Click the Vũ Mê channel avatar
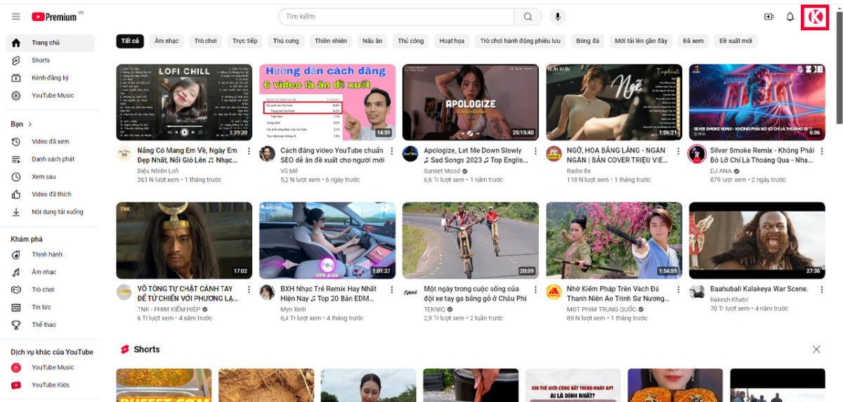This screenshot has width=843, height=402. pos(267,154)
